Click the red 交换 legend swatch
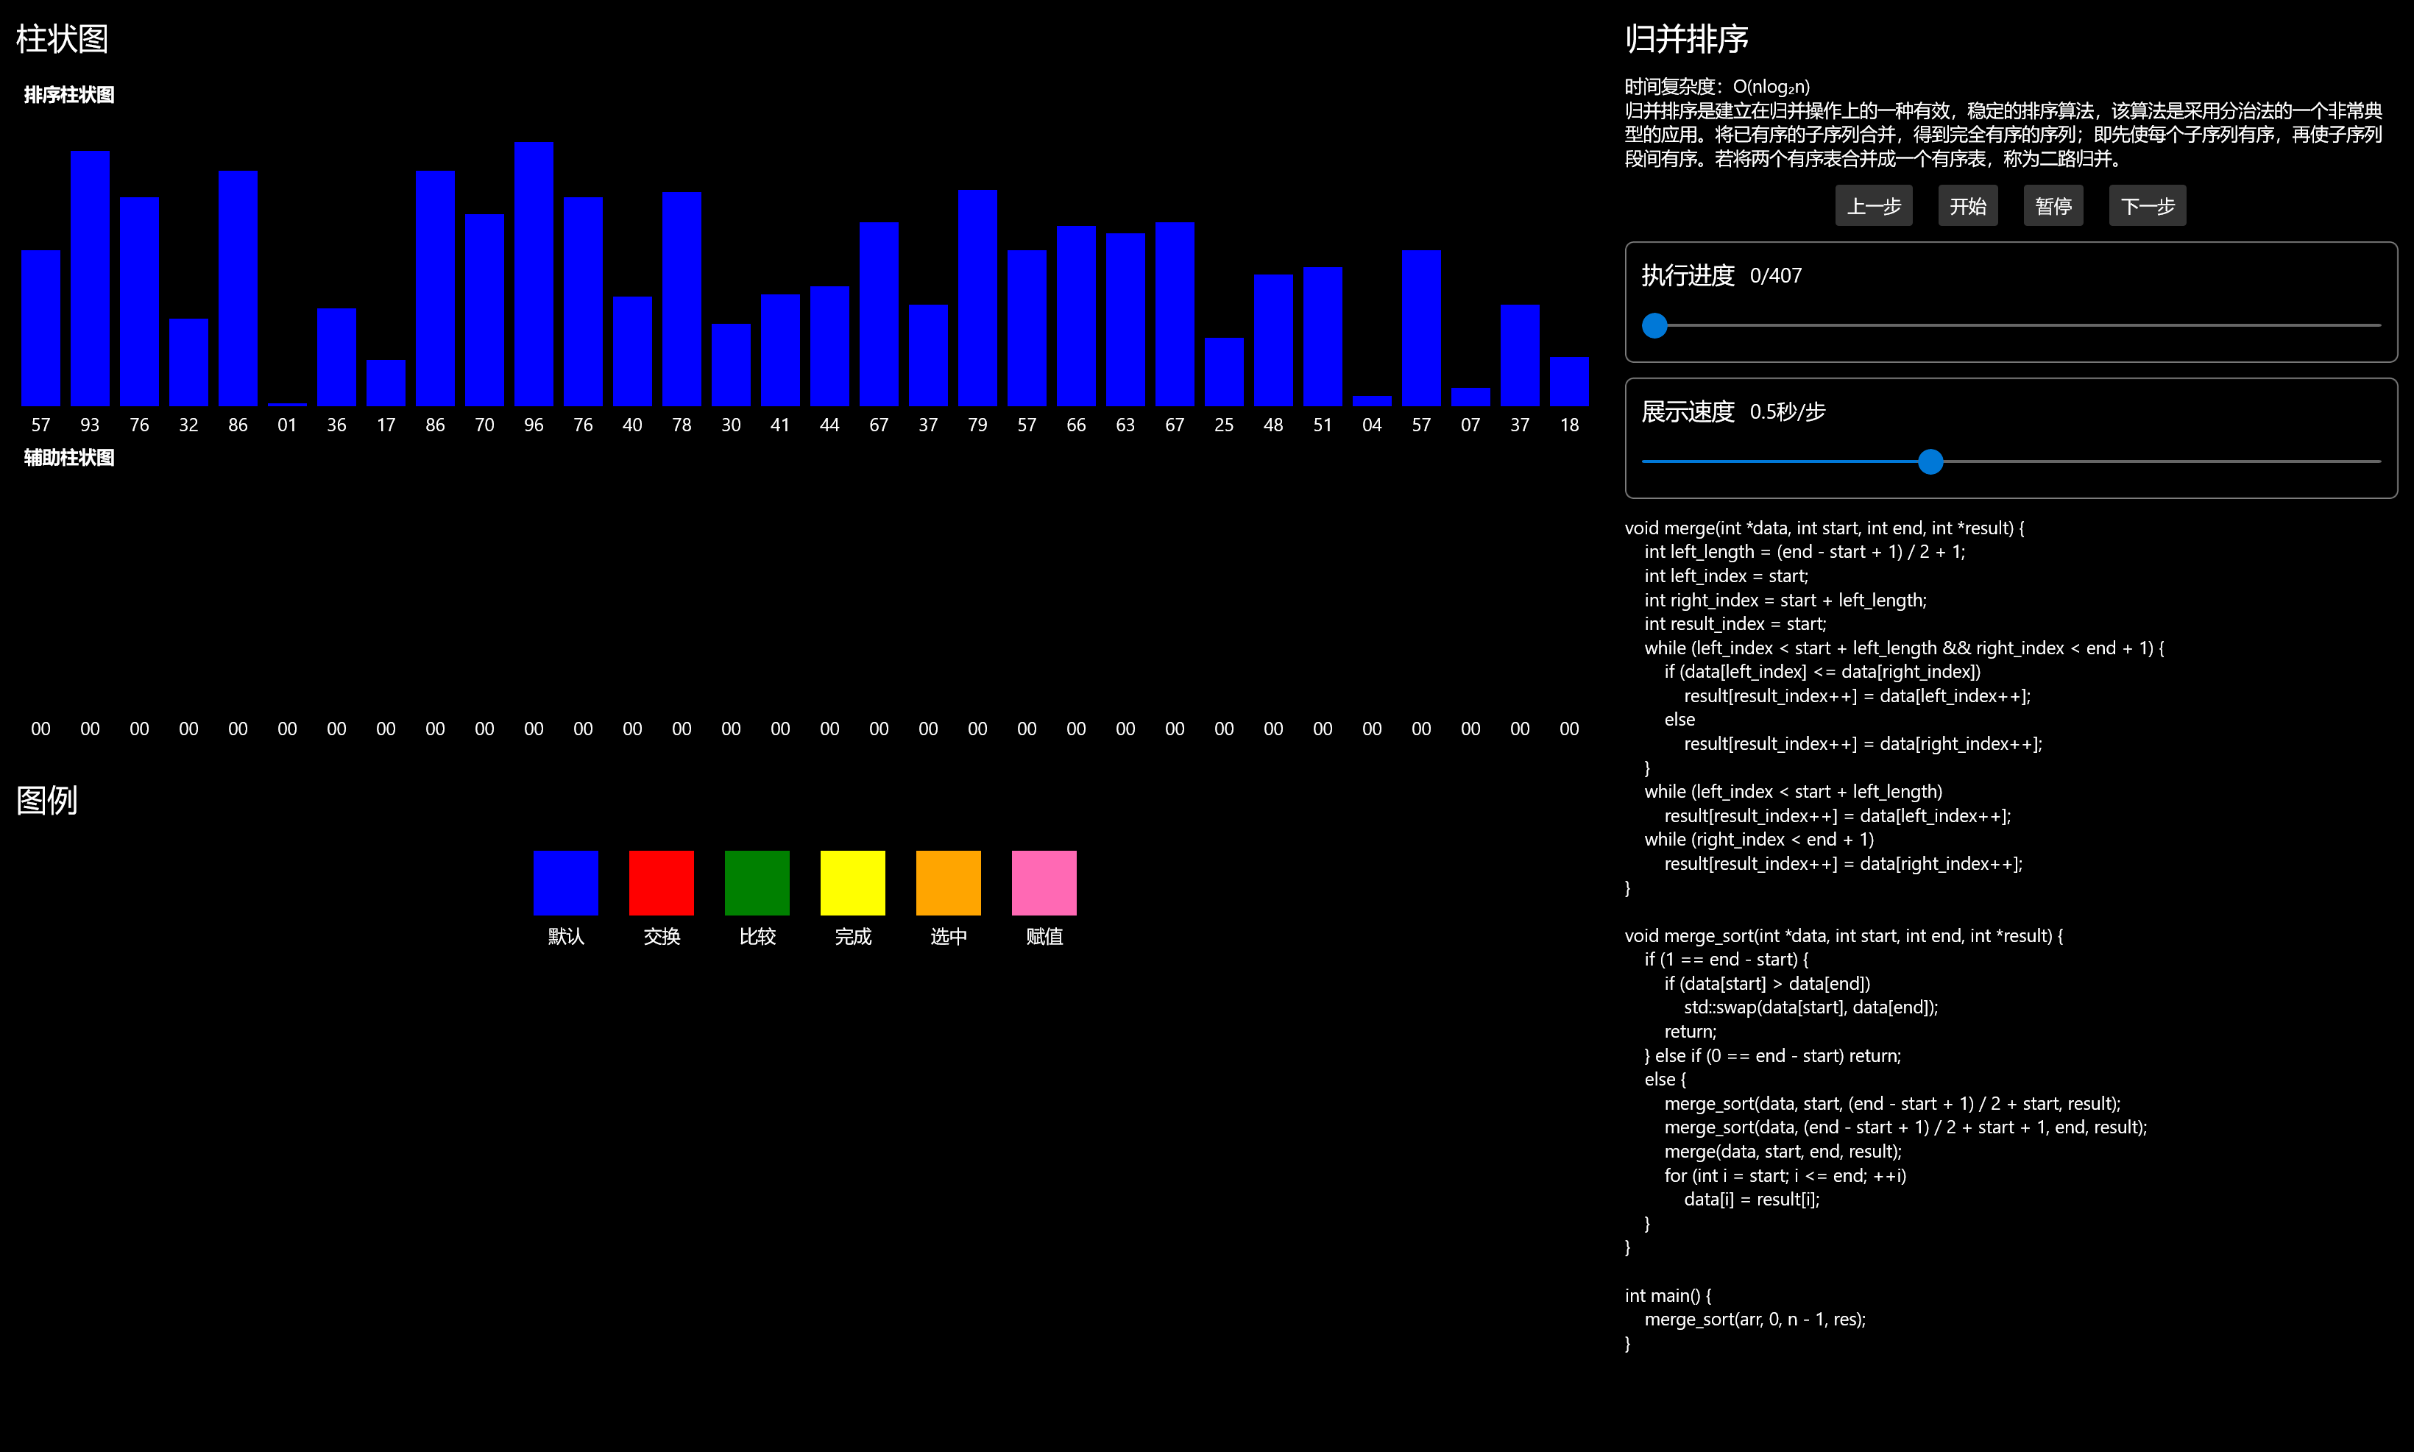 [x=662, y=882]
